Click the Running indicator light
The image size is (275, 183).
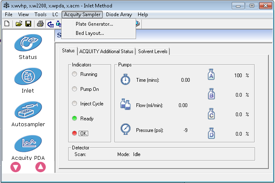(74, 74)
